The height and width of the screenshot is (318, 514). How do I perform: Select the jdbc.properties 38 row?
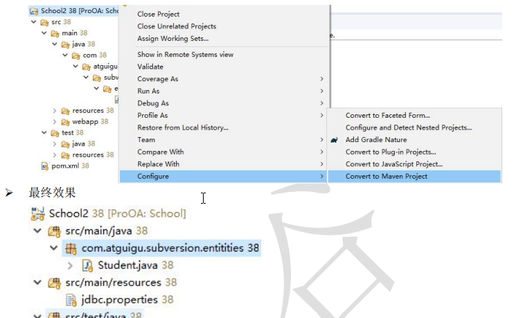coord(120,299)
